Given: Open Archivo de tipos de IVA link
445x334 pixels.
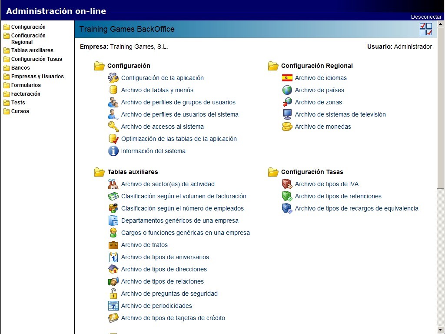Looking at the screenshot, I should click(x=326, y=184).
